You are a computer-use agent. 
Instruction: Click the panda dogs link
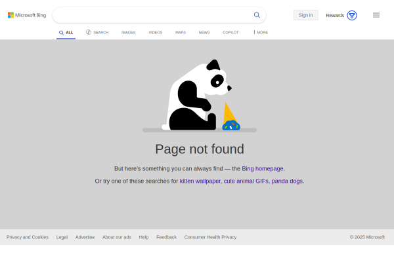click(287, 181)
